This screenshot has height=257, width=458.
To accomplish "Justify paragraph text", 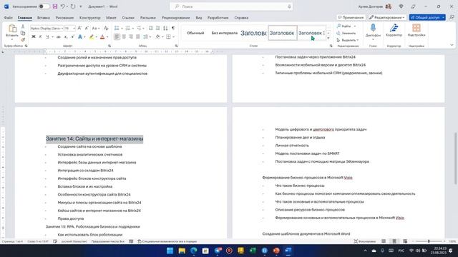I will [138, 36].
